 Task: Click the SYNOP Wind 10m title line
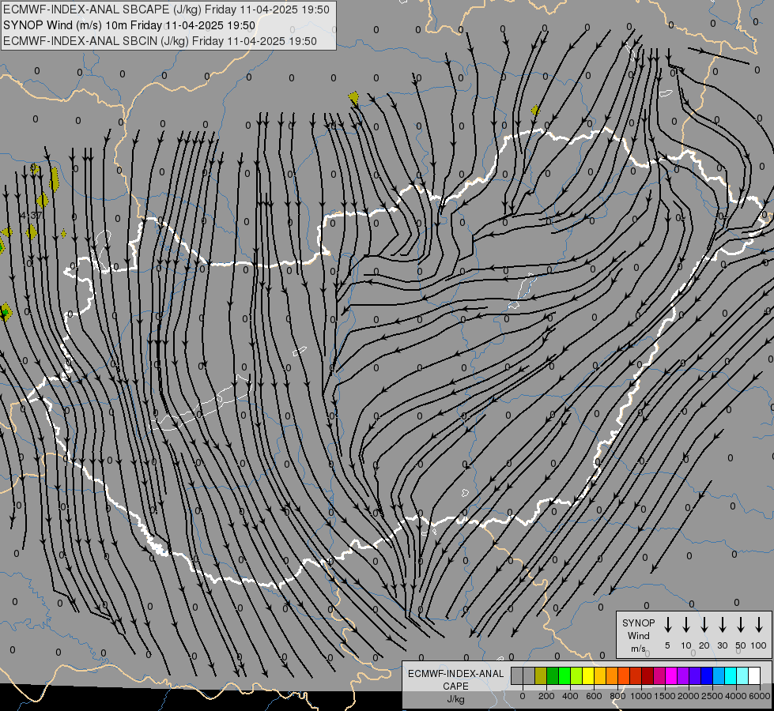point(129,25)
